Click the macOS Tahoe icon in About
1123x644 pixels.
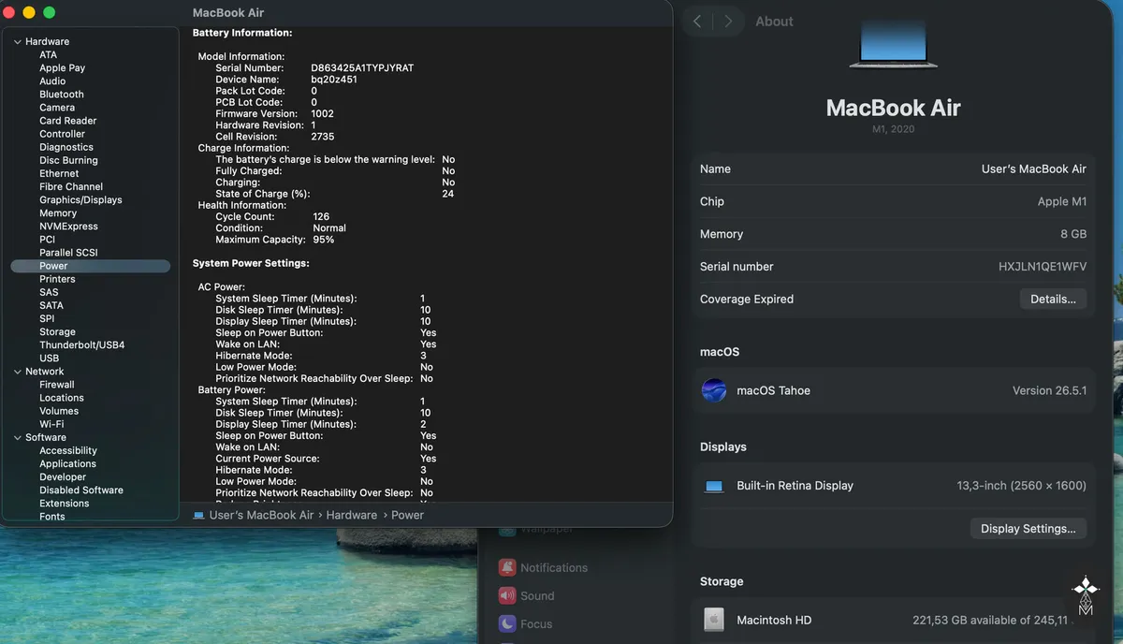pos(714,390)
